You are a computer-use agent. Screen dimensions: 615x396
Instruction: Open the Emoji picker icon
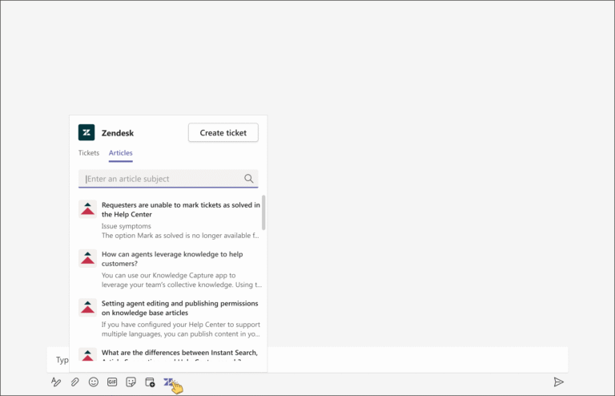click(94, 382)
